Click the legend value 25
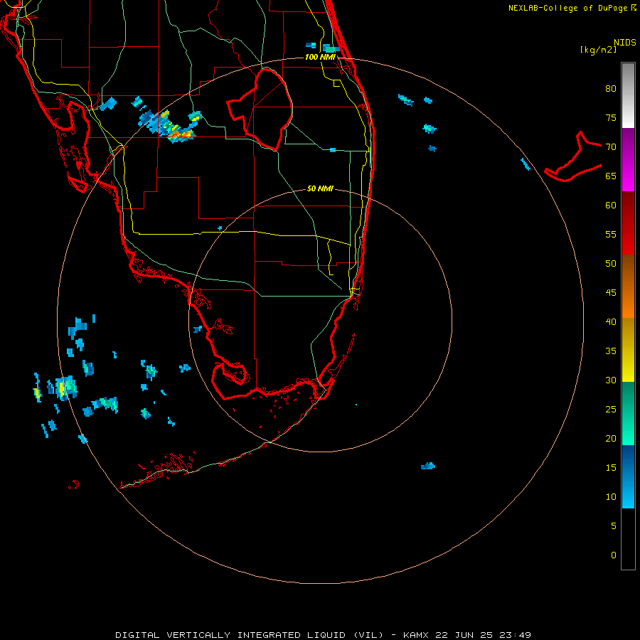Viewport: 640px width, 640px height. (x=611, y=410)
